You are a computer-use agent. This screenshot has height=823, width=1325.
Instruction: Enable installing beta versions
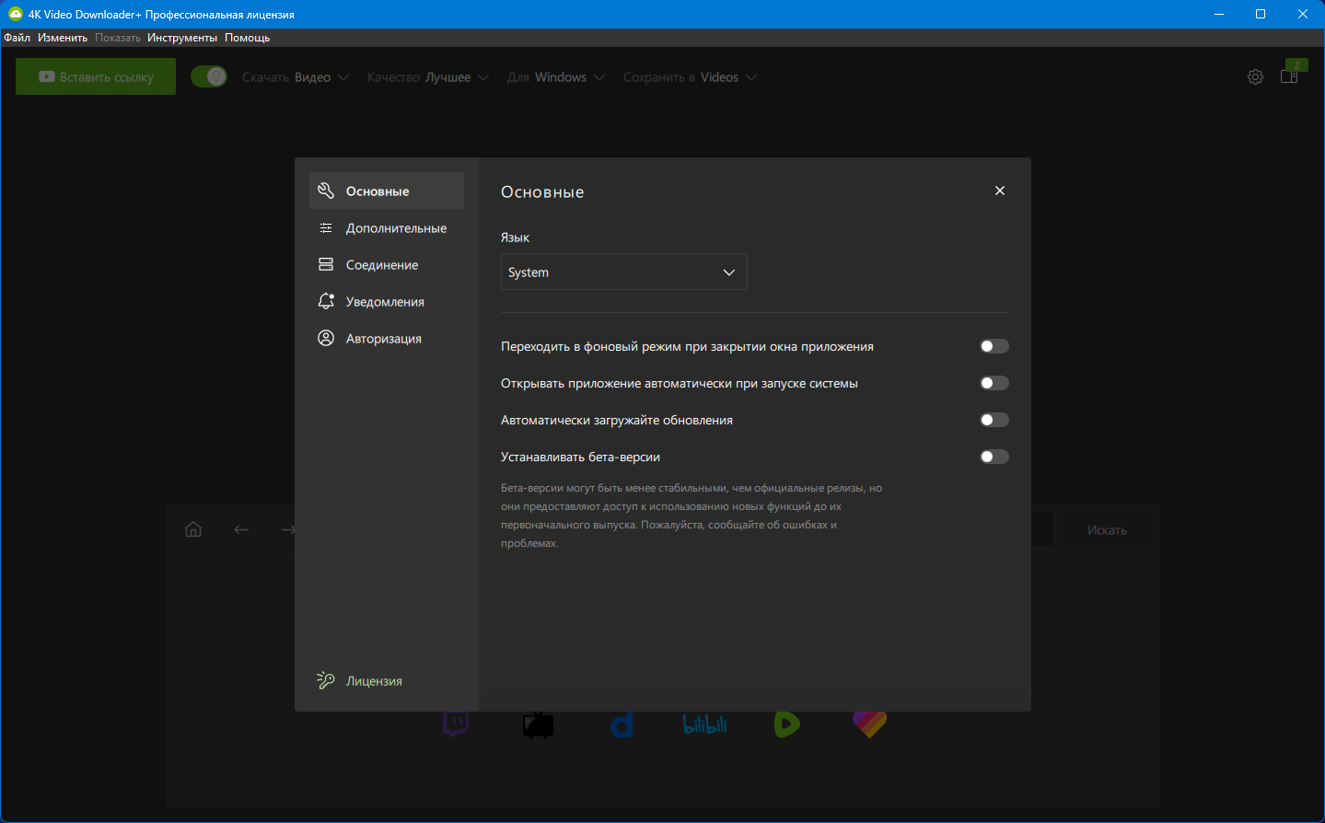pyautogui.click(x=994, y=457)
